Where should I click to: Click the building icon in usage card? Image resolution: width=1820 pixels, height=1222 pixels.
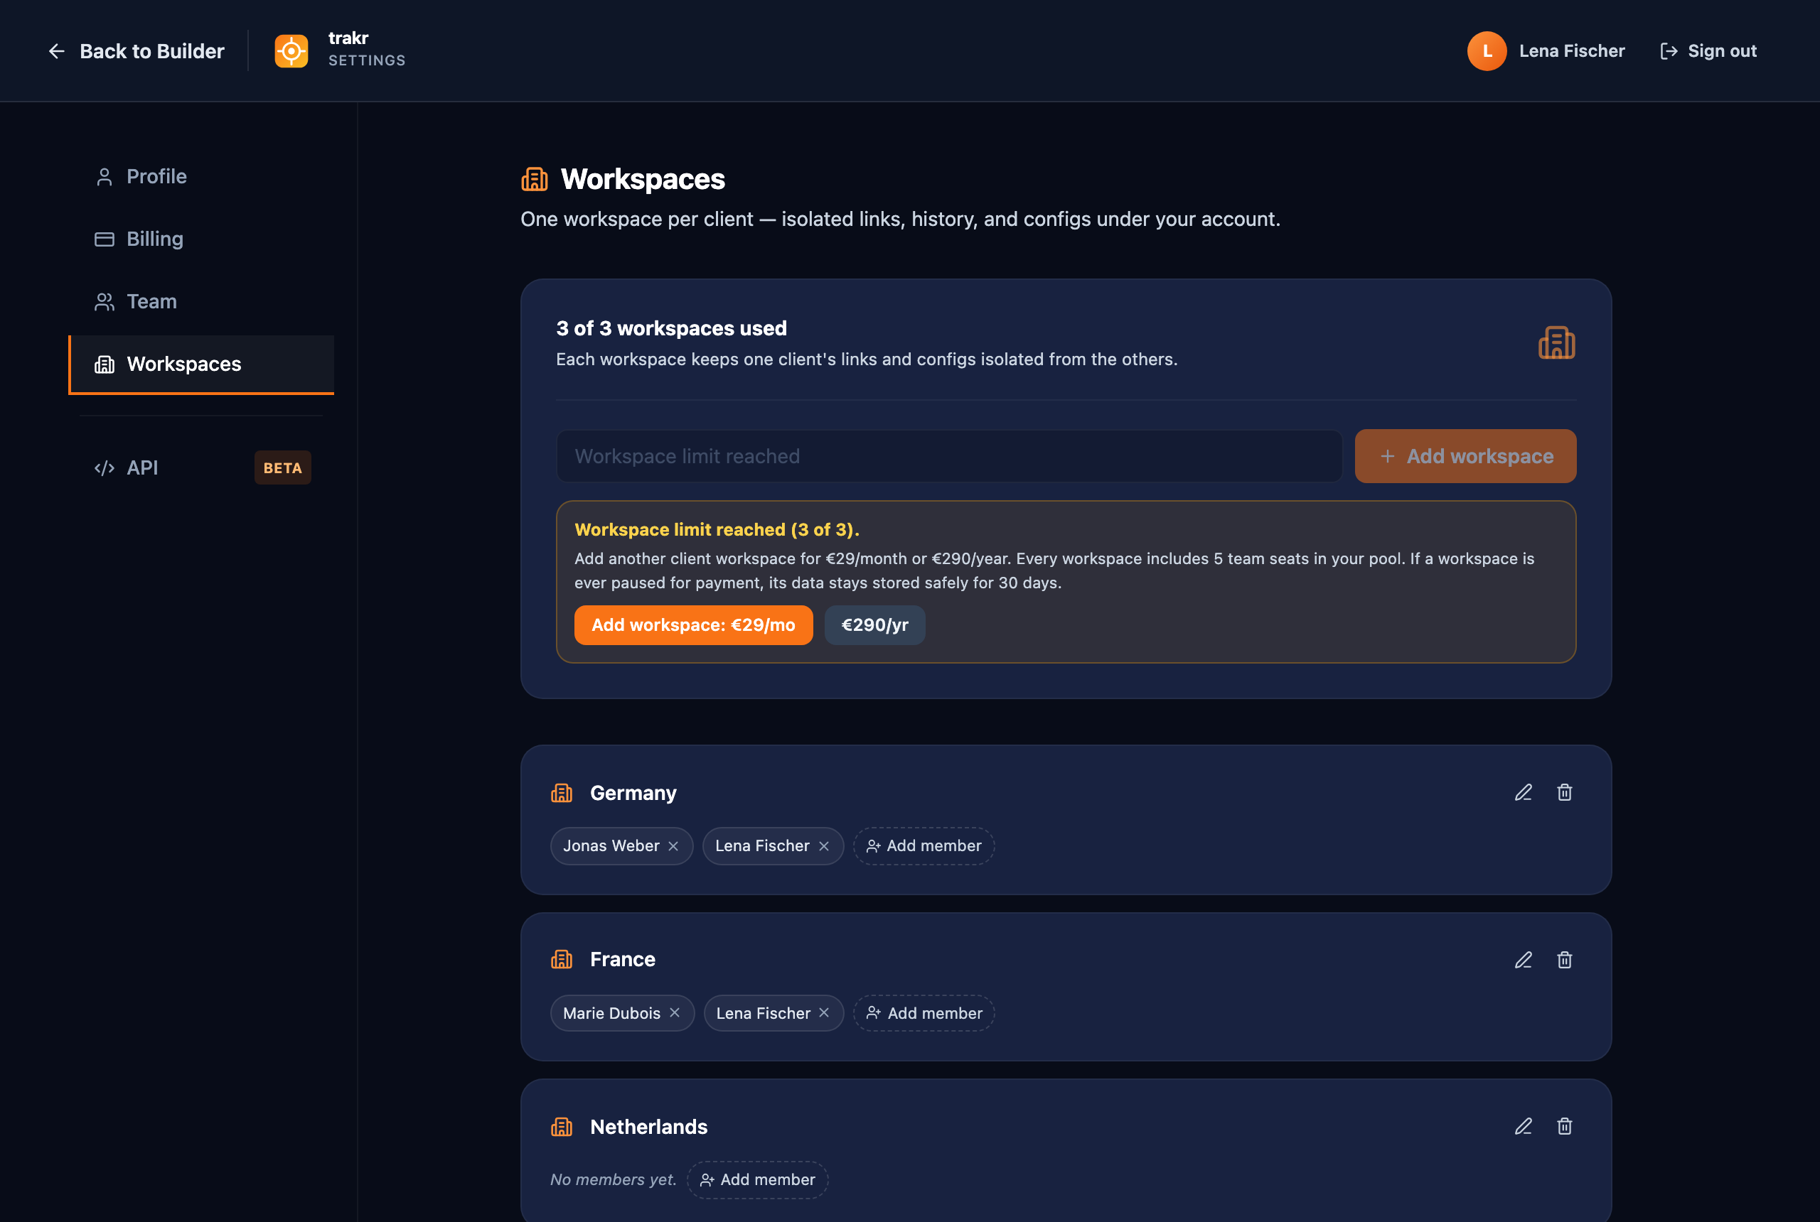1556,343
